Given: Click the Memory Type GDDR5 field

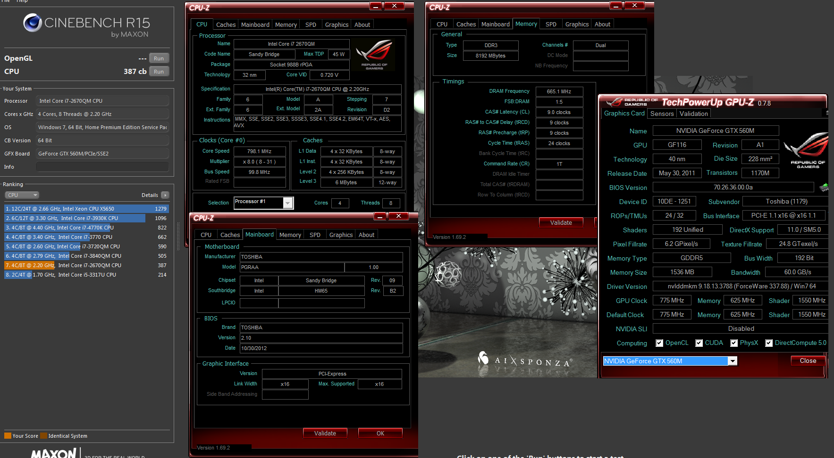Looking at the screenshot, I should [x=691, y=258].
